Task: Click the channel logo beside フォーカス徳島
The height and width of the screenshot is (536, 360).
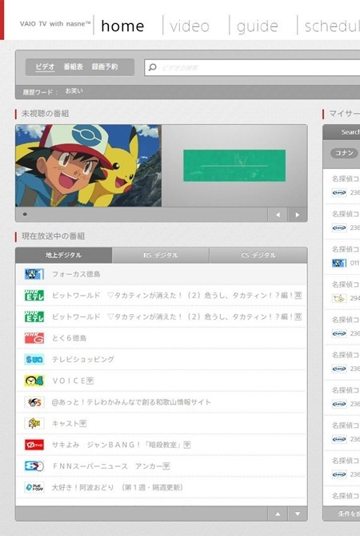Action: click(x=34, y=274)
